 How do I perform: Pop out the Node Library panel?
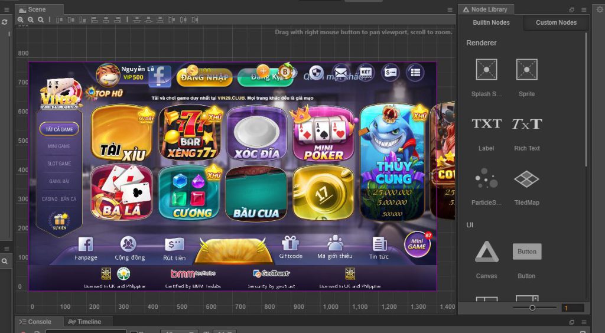571,9
